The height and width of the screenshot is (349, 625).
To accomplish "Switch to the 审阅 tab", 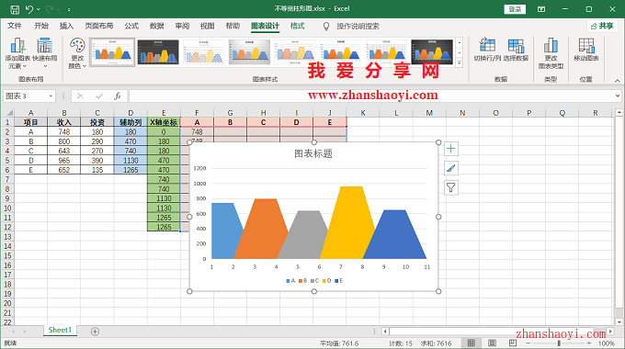I will point(182,26).
